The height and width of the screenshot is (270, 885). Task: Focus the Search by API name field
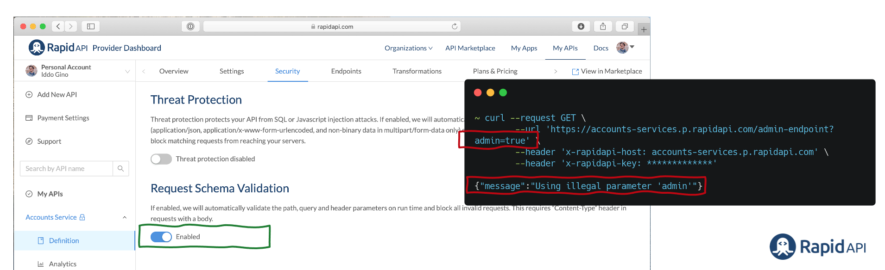[66, 169]
